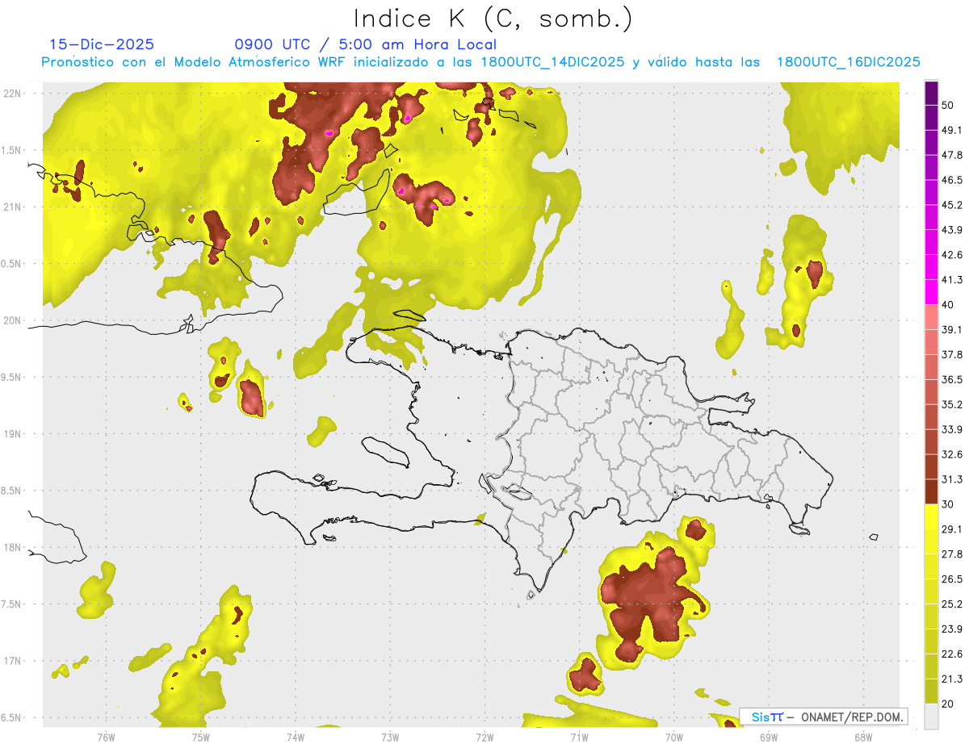Click the "46.5" value on the color scale

point(952,180)
